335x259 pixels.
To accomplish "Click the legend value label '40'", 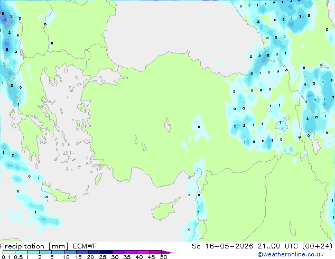I will [x=139, y=257].
